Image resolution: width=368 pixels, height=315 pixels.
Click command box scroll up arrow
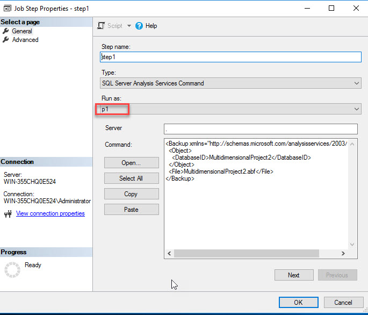(352, 144)
